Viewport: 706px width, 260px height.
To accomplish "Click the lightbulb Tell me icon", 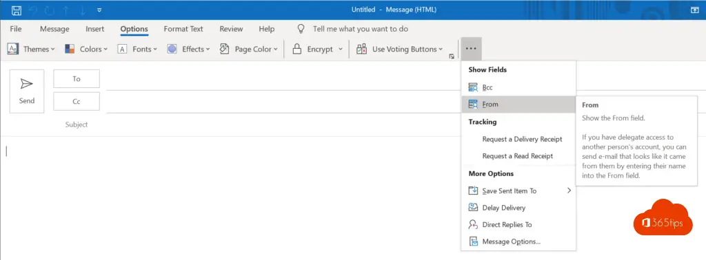I will click(x=301, y=29).
